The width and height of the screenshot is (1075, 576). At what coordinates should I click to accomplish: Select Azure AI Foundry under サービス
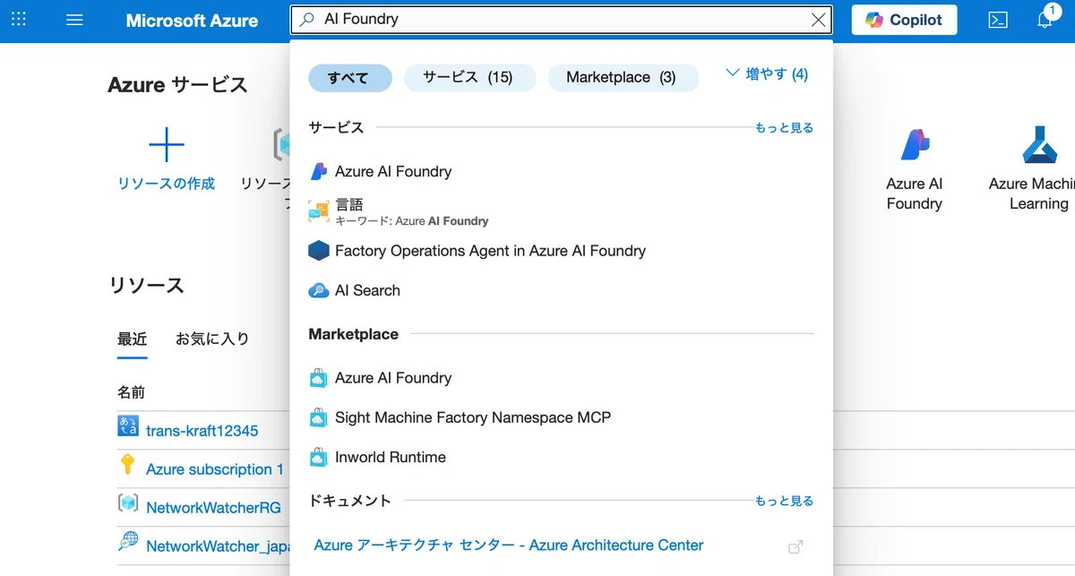393,171
